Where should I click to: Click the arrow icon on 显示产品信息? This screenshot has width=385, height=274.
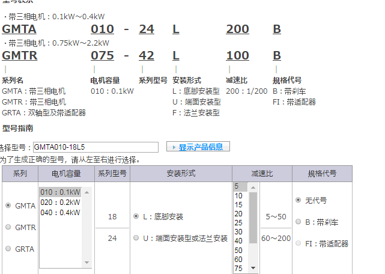tap(174, 147)
